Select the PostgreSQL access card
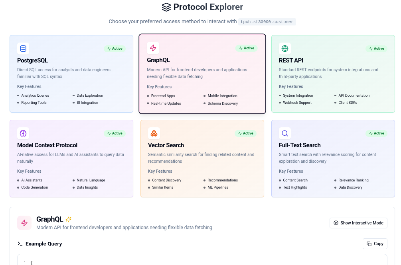Image resolution: width=401 pixels, height=265 pixels. [x=71, y=74]
